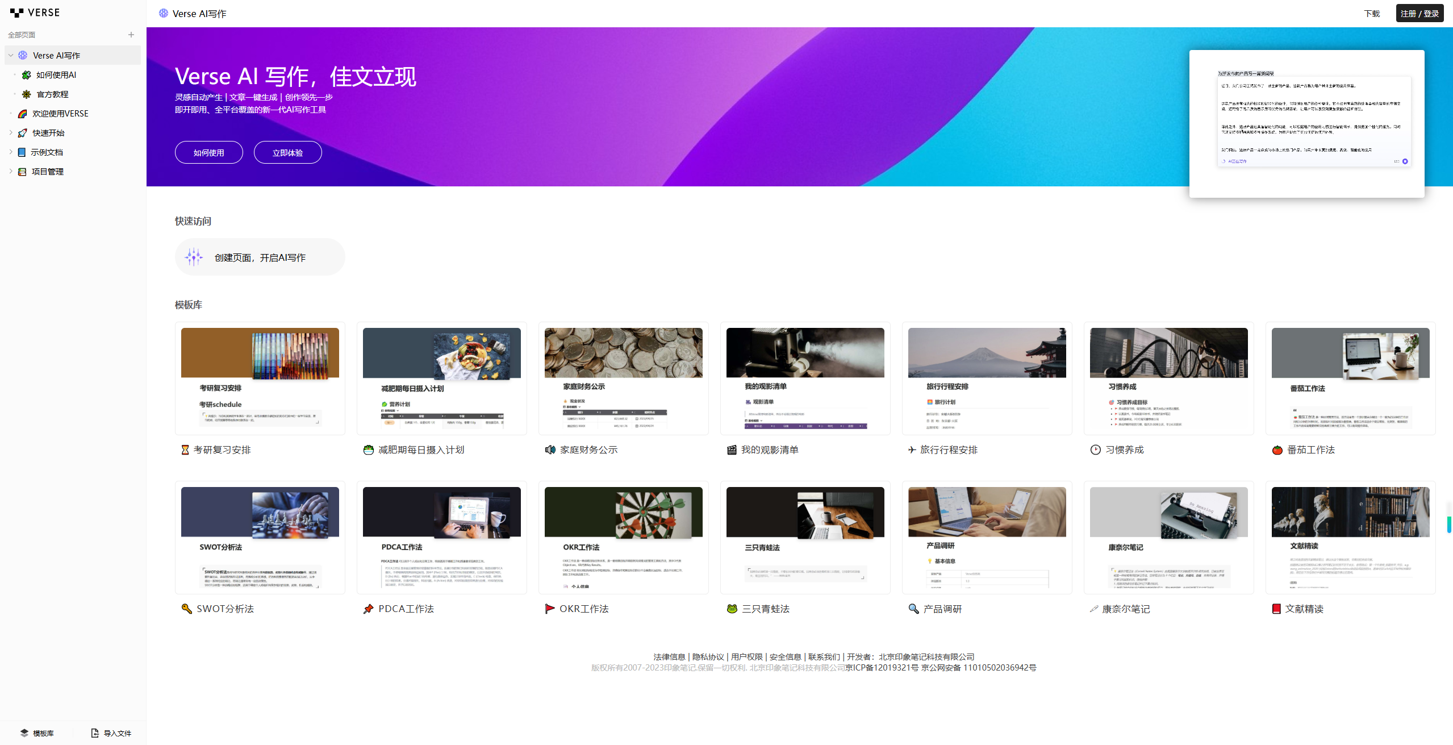Click the 全部页面 sidebar heading
The width and height of the screenshot is (1453, 745).
(x=22, y=35)
